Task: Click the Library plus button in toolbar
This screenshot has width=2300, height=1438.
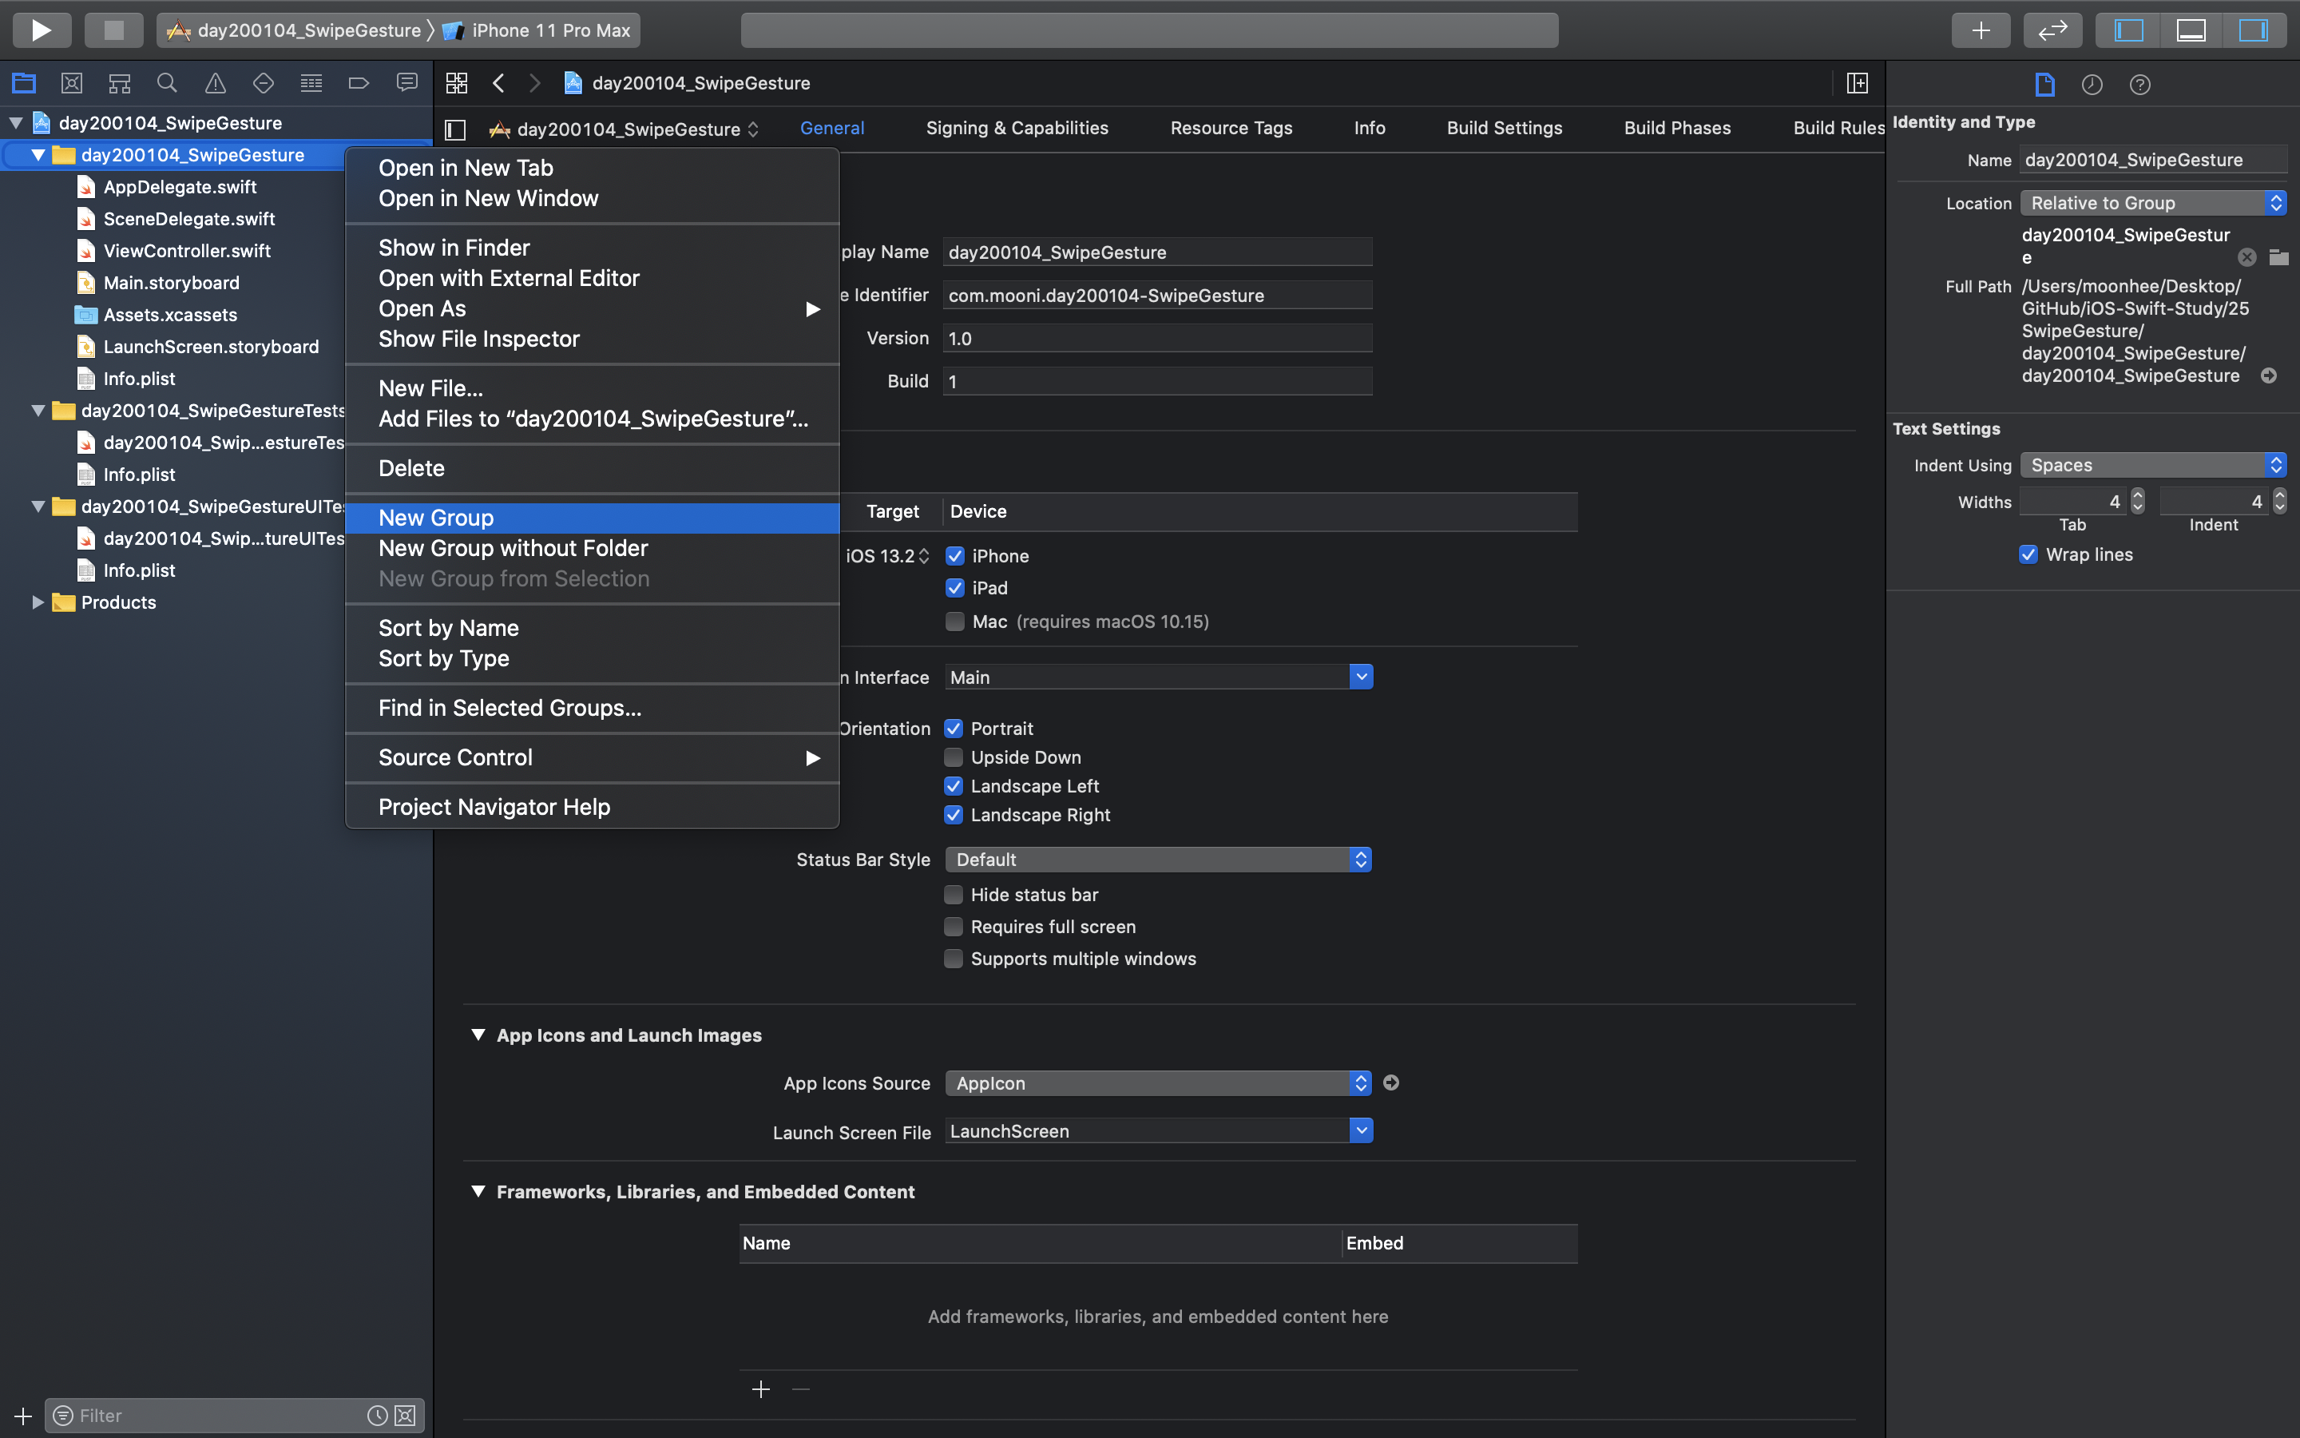Action: pos(1980,30)
